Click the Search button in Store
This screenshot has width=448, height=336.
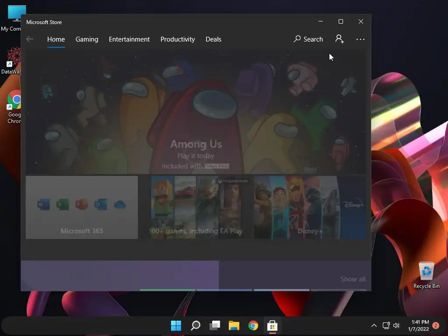pyautogui.click(x=308, y=39)
